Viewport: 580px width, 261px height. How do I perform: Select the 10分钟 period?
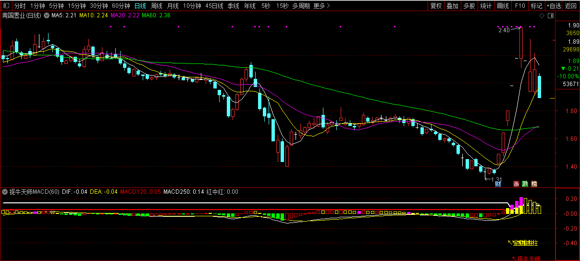pyautogui.click(x=192, y=6)
